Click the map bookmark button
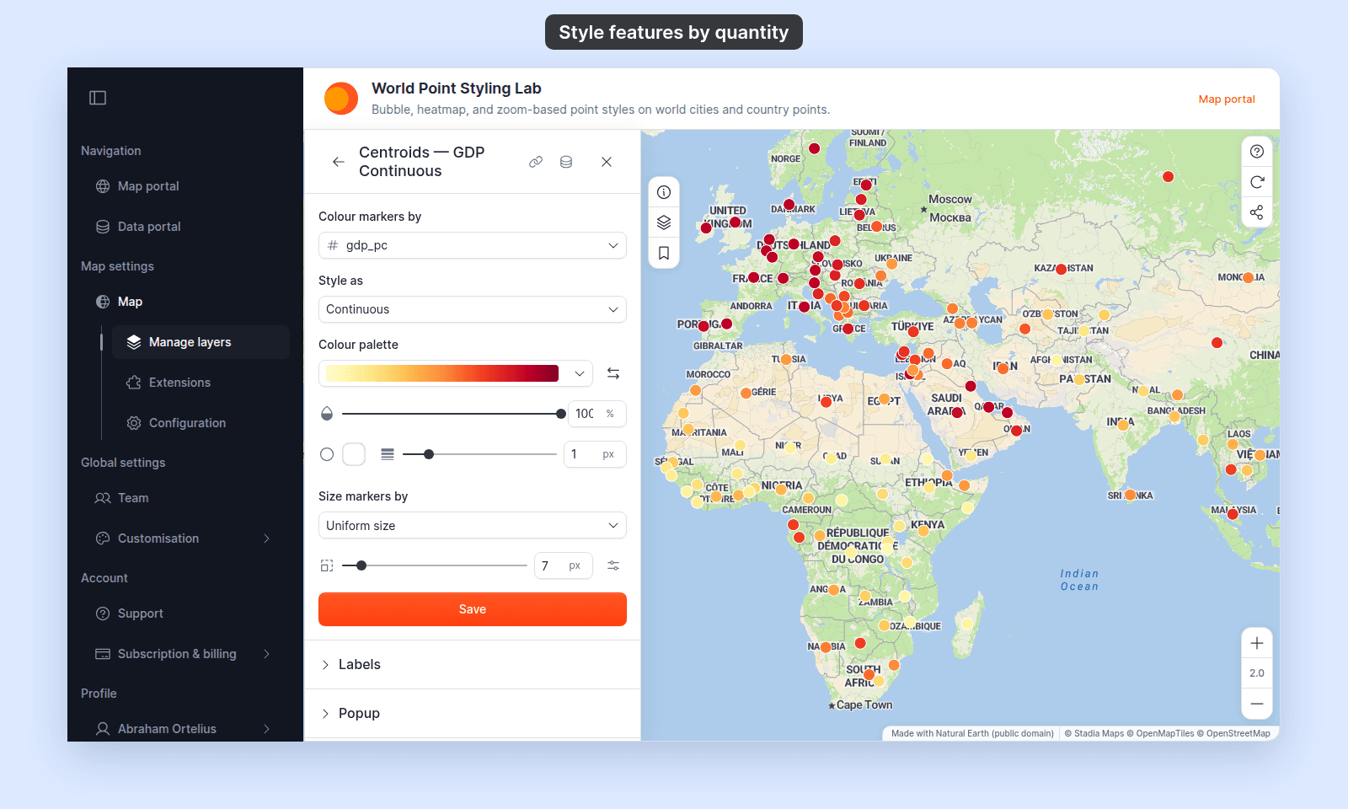This screenshot has height=809, width=1348. pyautogui.click(x=664, y=253)
